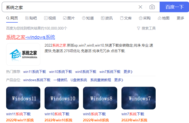
Task: Select the 网页 tab
Action: click(12, 18)
